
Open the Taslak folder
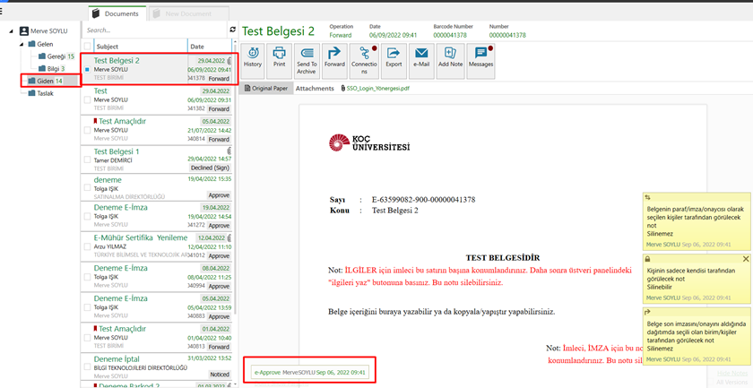45,93
